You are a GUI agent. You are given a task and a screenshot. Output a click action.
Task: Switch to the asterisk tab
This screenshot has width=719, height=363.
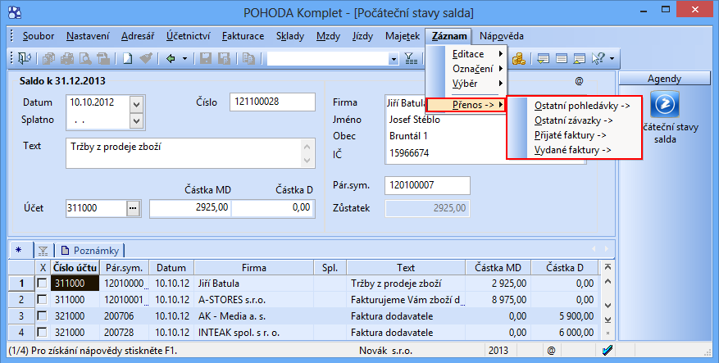[19, 251]
